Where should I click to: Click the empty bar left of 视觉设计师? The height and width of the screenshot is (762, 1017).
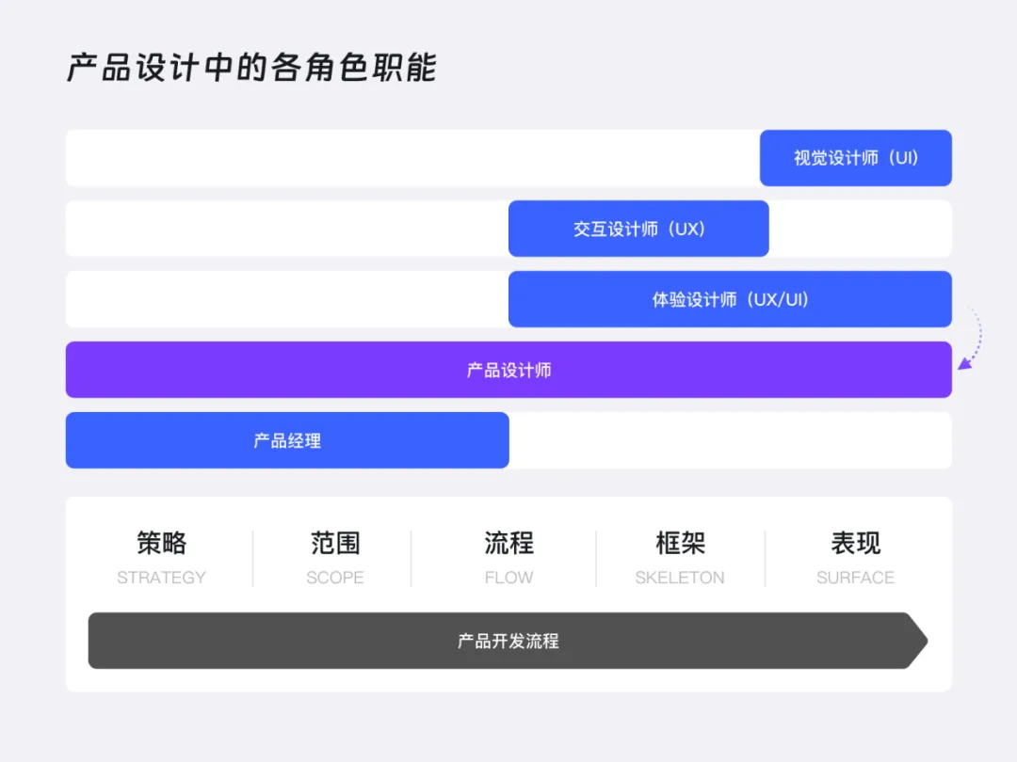[x=405, y=158]
